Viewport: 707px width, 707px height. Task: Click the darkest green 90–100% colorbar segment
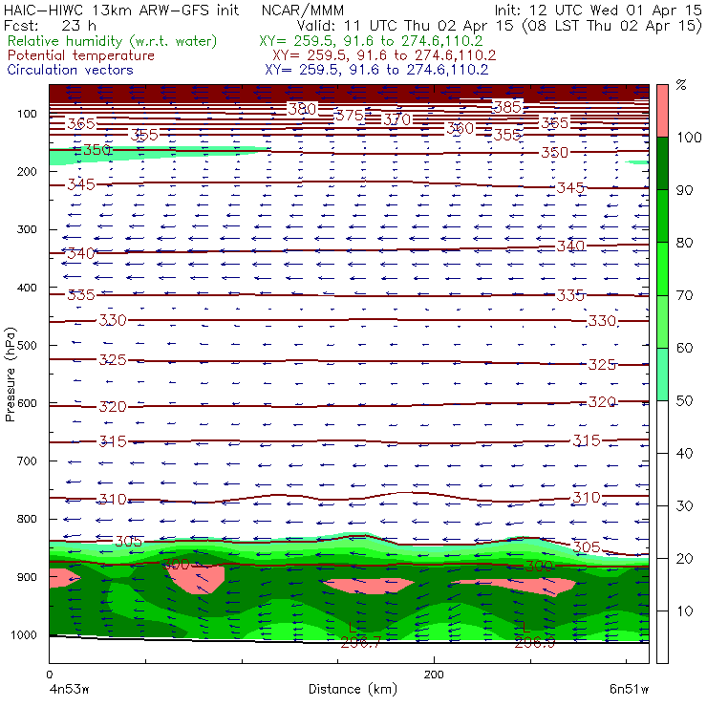[x=662, y=163]
